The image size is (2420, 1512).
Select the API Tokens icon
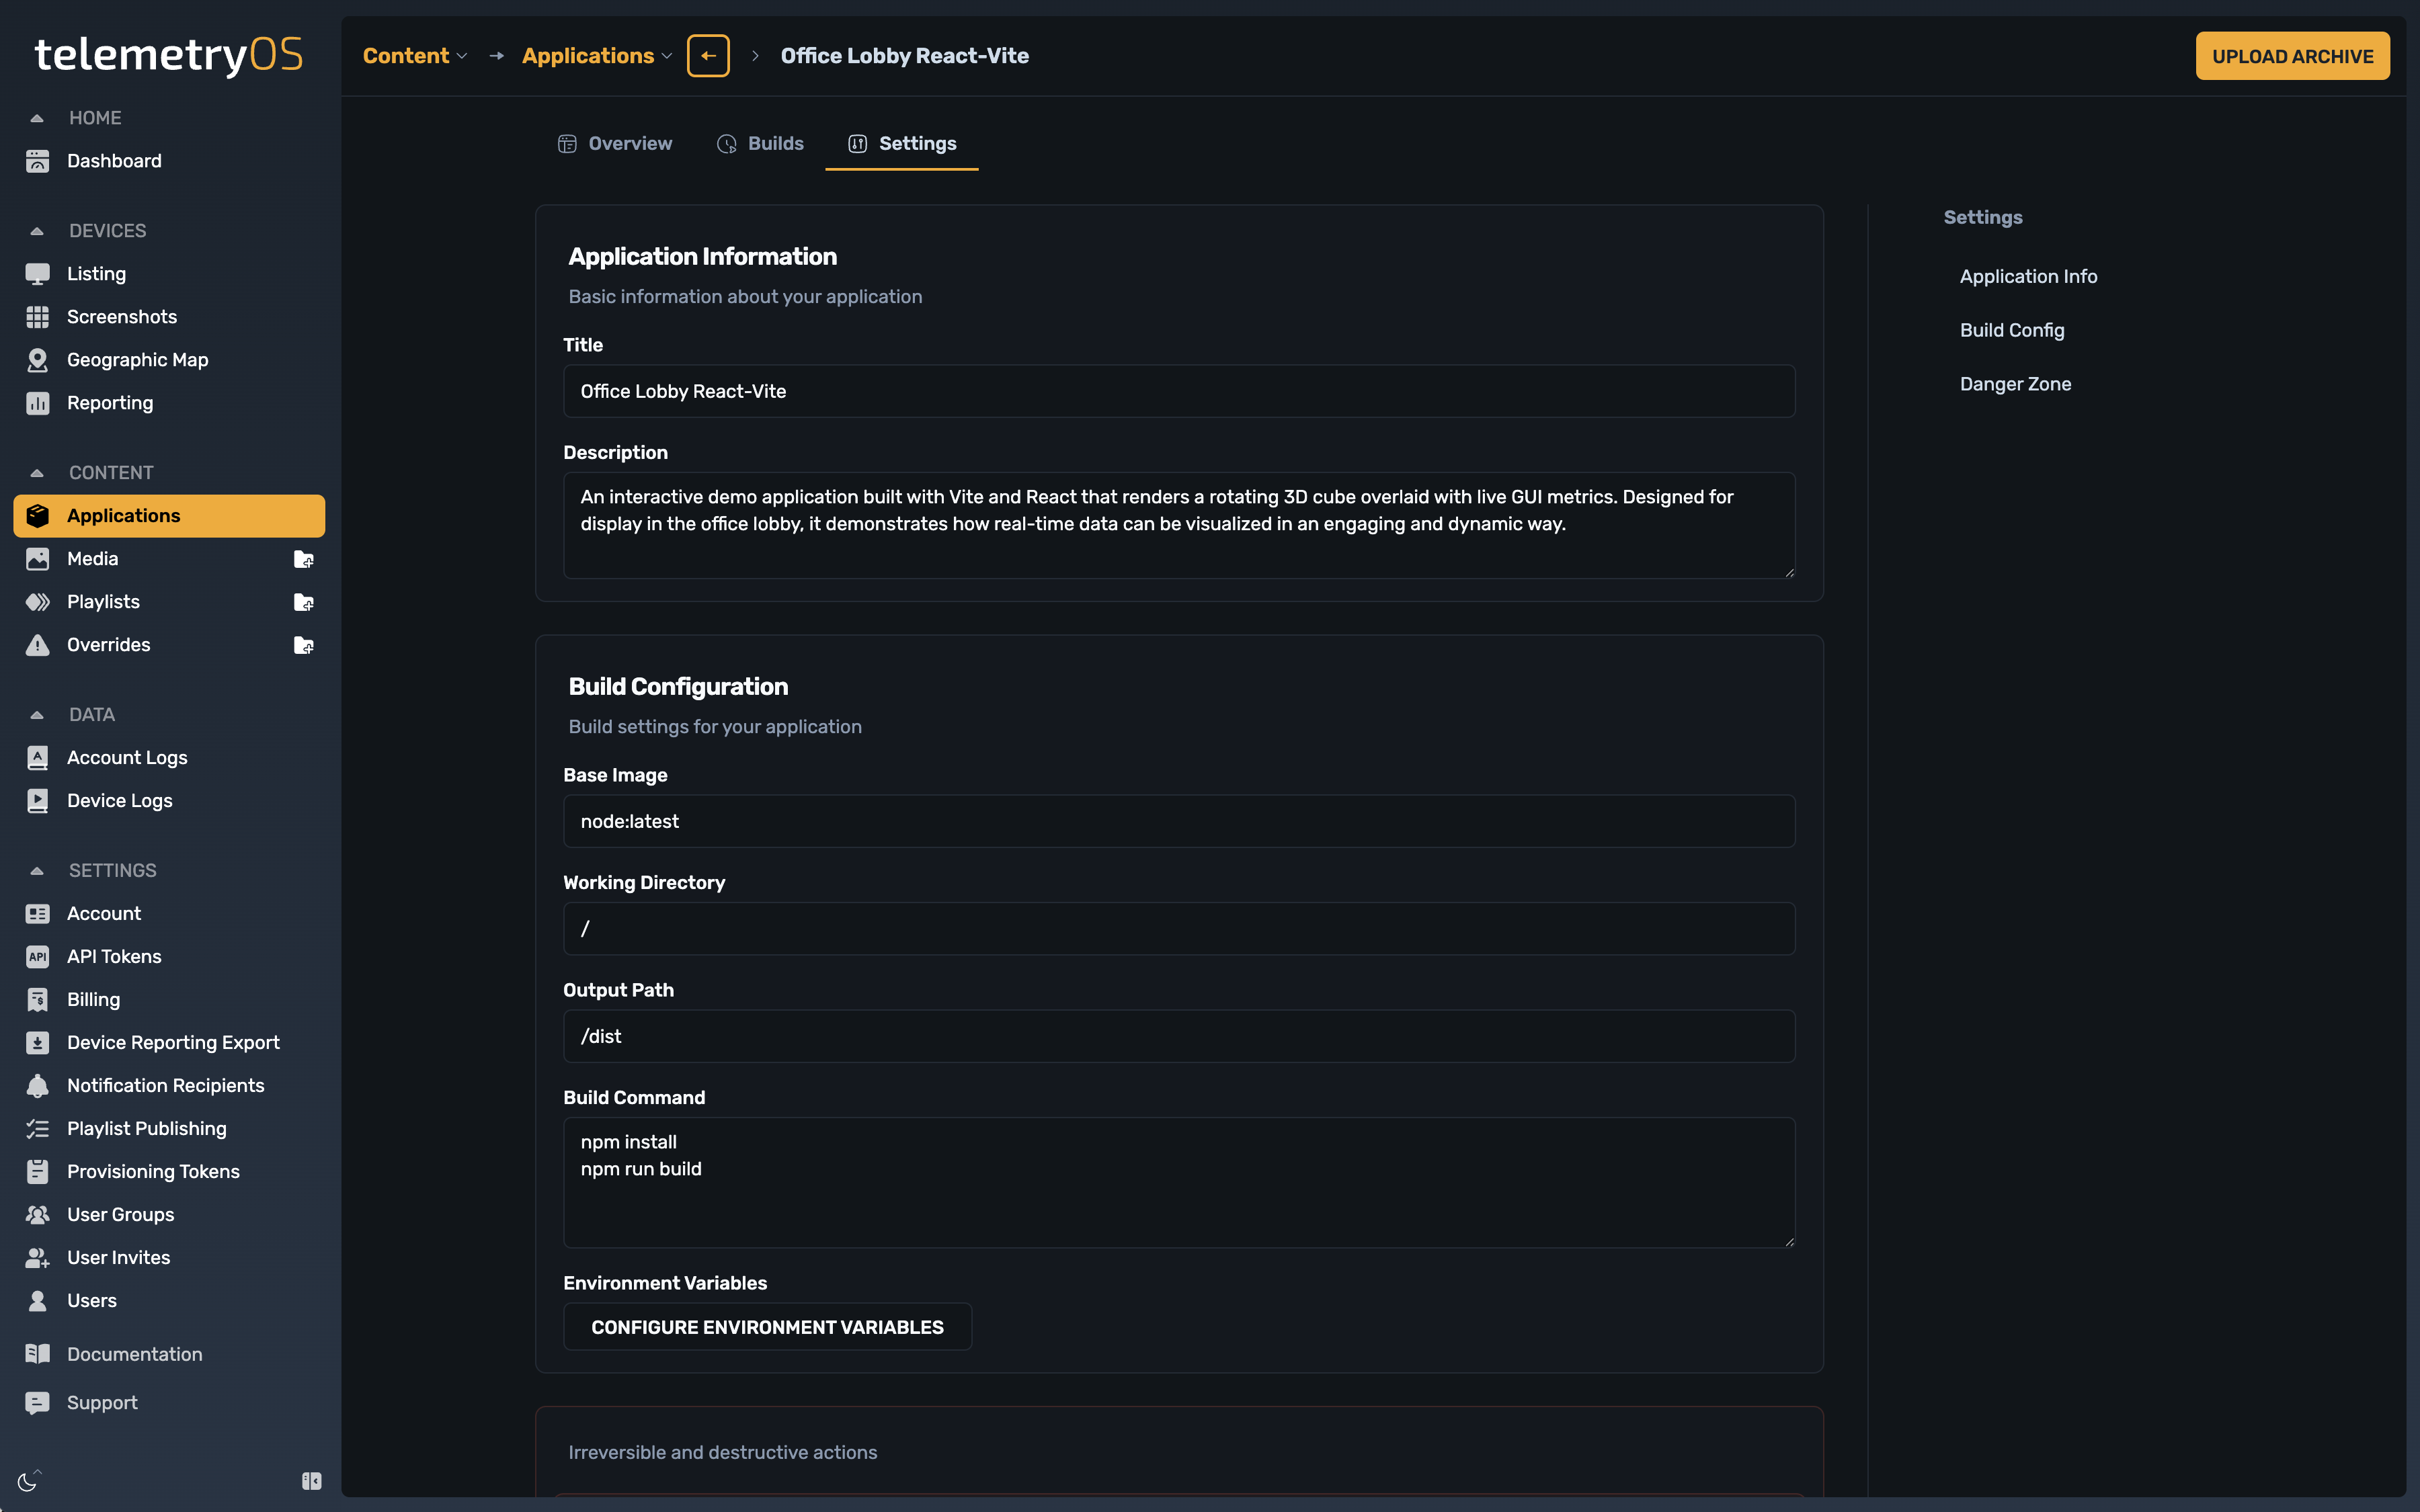tap(38, 956)
